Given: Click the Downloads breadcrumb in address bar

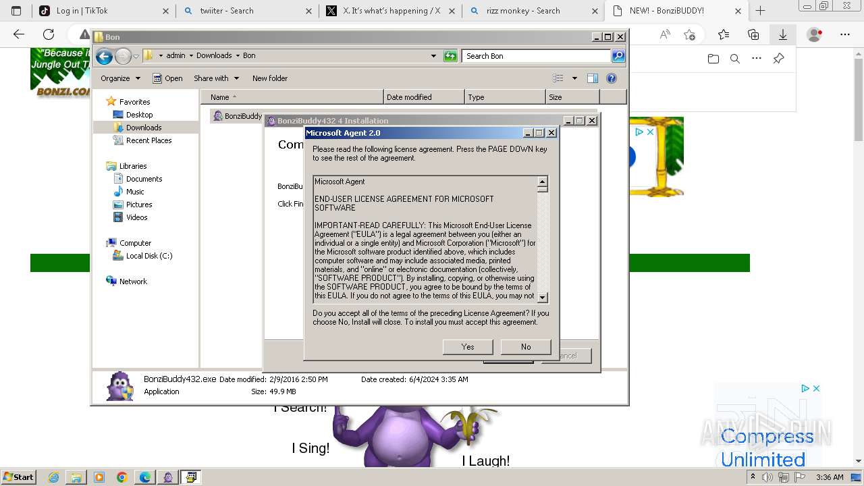Looking at the screenshot, I should (x=214, y=56).
